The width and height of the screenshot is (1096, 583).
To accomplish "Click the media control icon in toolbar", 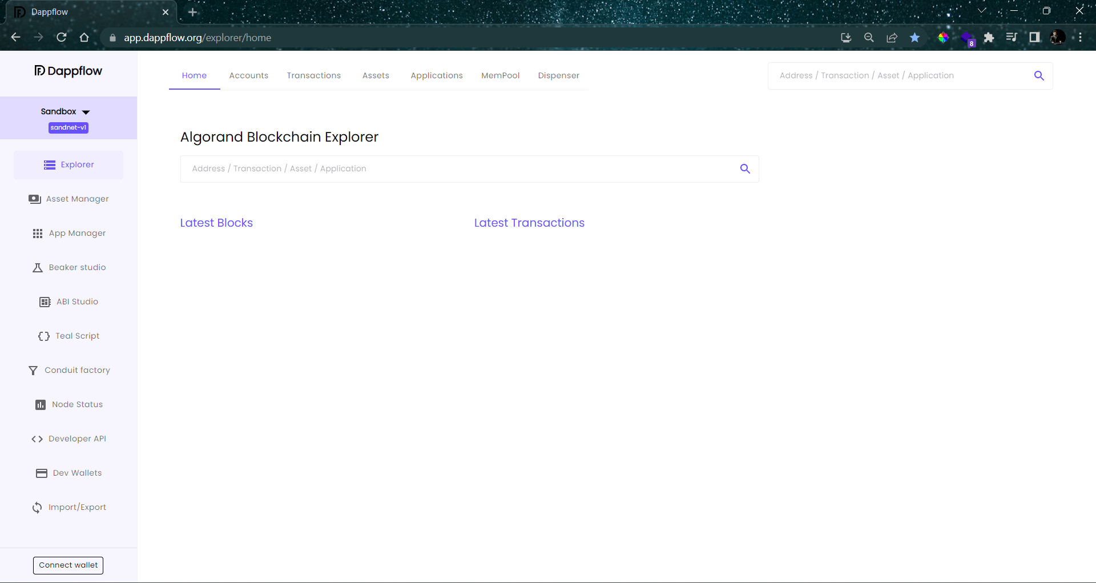I will (x=1012, y=38).
